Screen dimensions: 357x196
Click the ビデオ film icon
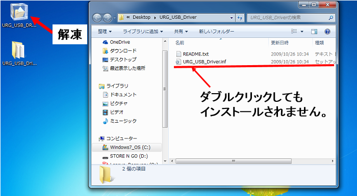point(105,112)
